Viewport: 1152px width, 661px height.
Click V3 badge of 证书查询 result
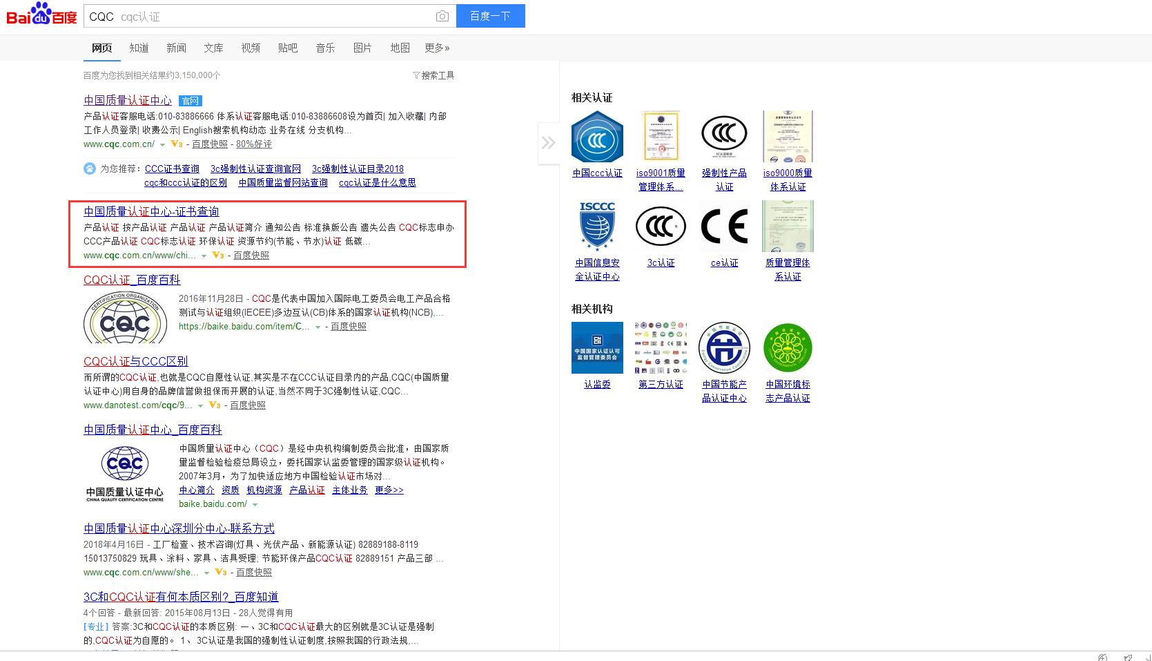tap(218, 255)
